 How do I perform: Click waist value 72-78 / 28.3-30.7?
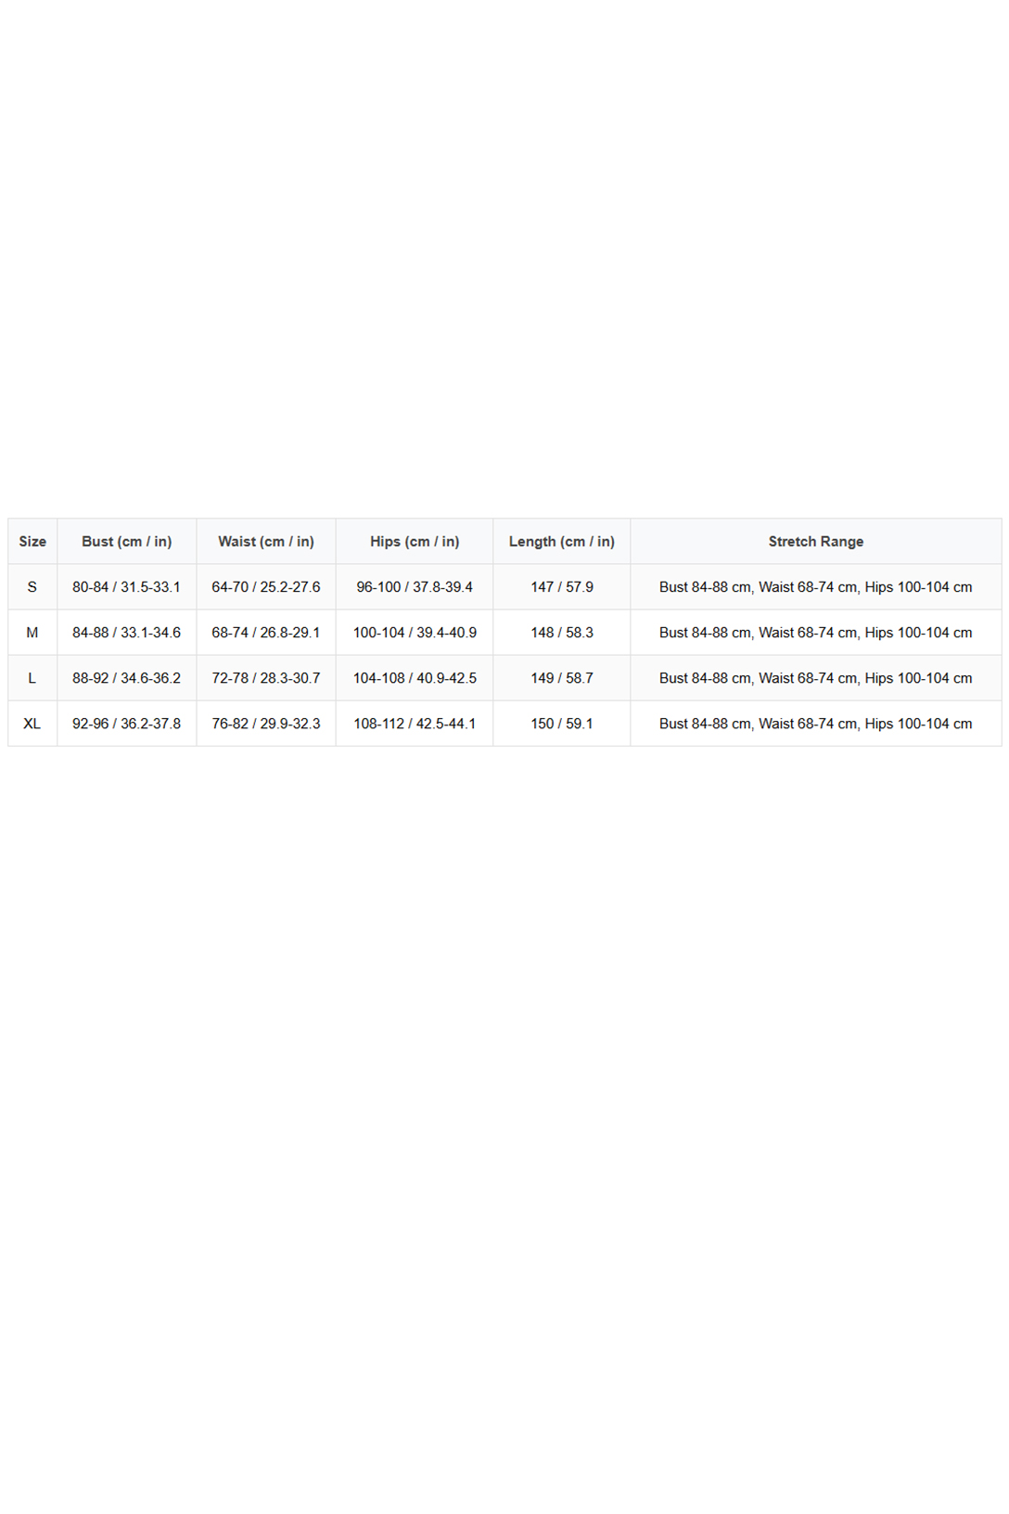pyautogui.click(x=266, y=678)
